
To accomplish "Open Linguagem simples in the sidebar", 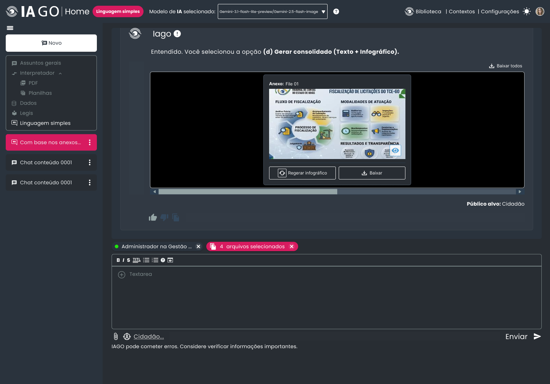I will [45, 123].
